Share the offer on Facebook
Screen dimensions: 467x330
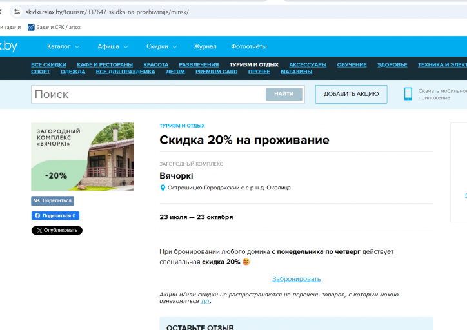(x=55, y=215)
